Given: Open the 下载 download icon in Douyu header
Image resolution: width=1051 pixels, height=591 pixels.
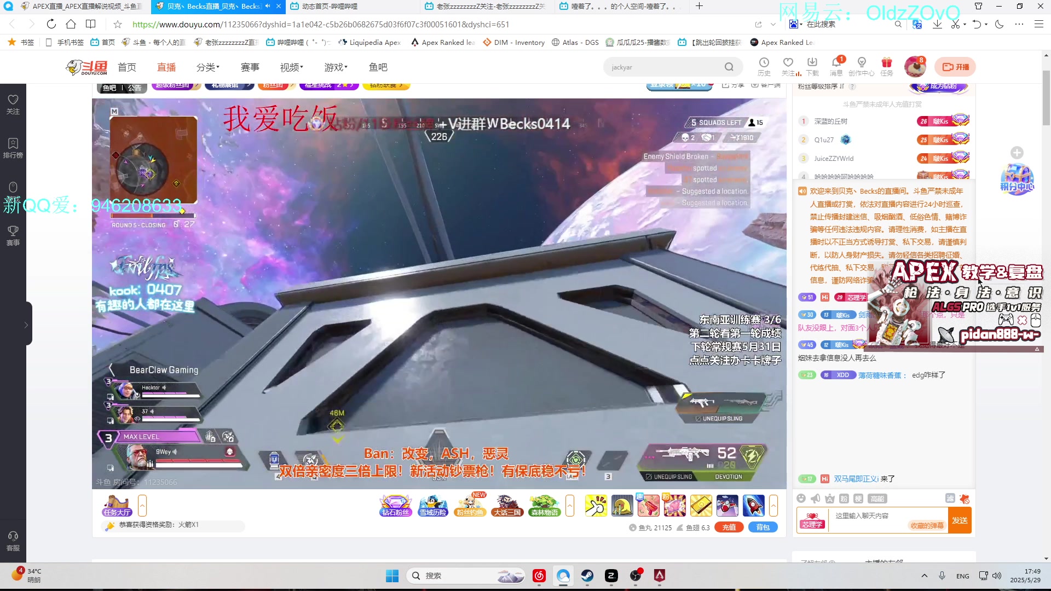Looking at the screenshot, I should point(812,67).
